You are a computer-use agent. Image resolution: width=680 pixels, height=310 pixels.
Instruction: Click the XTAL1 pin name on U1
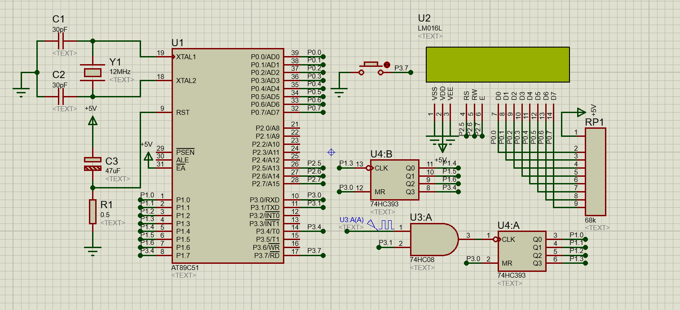coord(186,57)
